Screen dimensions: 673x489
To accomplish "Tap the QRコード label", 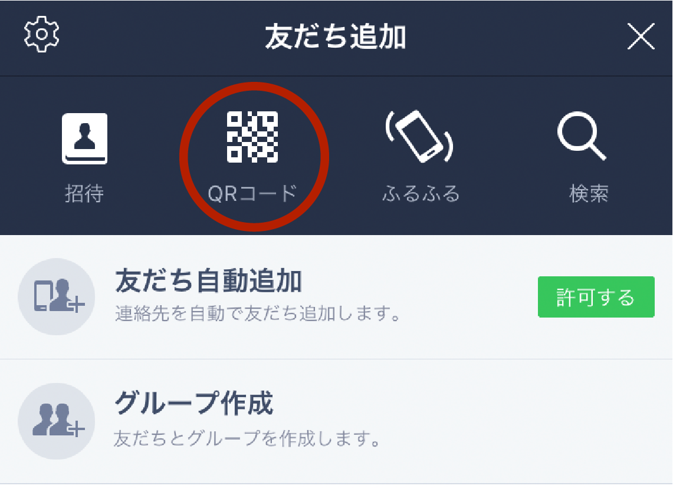I will 252,193.
